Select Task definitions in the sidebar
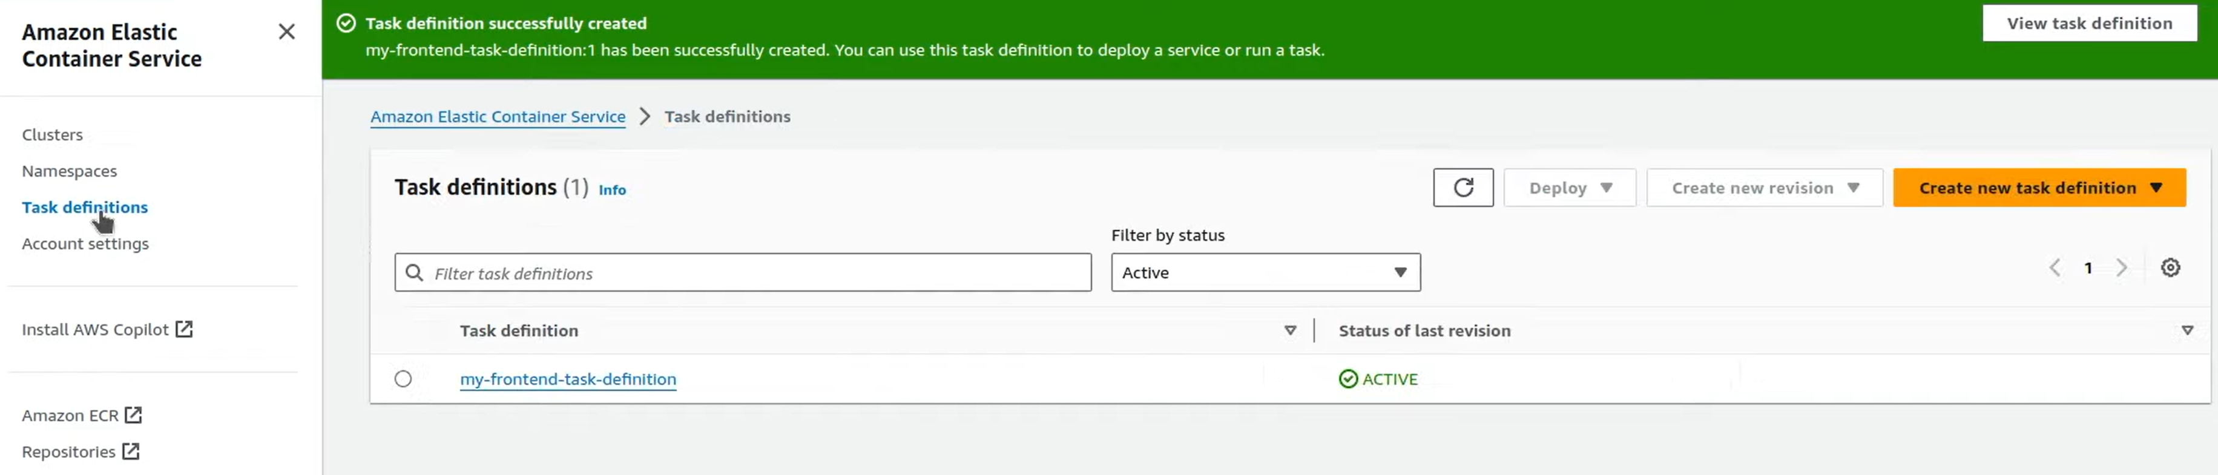The width and height of the screenshot is (2218, 475). click(x=85, y=208)
